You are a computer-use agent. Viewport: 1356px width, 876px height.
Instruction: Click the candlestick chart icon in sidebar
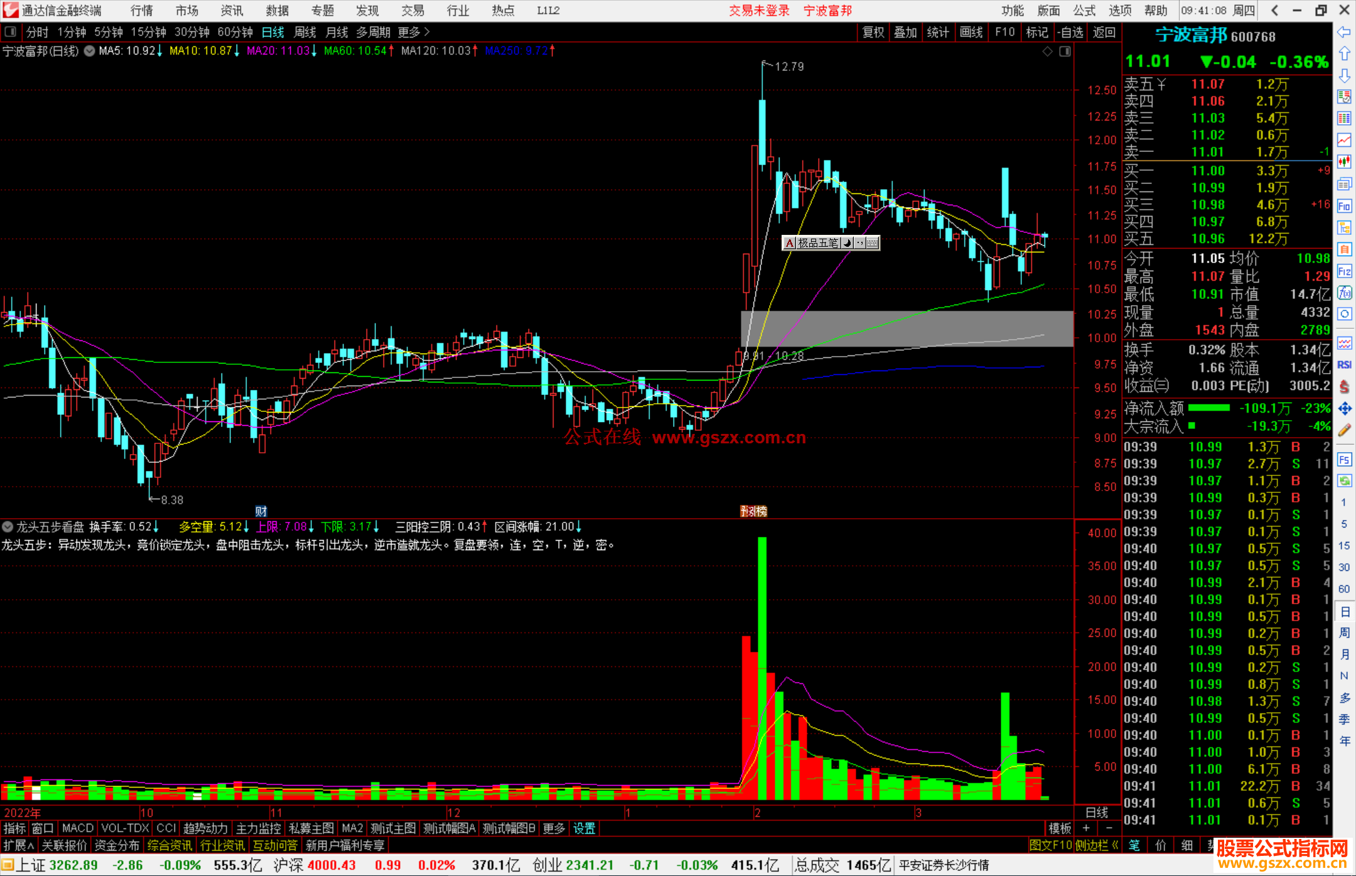tap(1344, 162)
